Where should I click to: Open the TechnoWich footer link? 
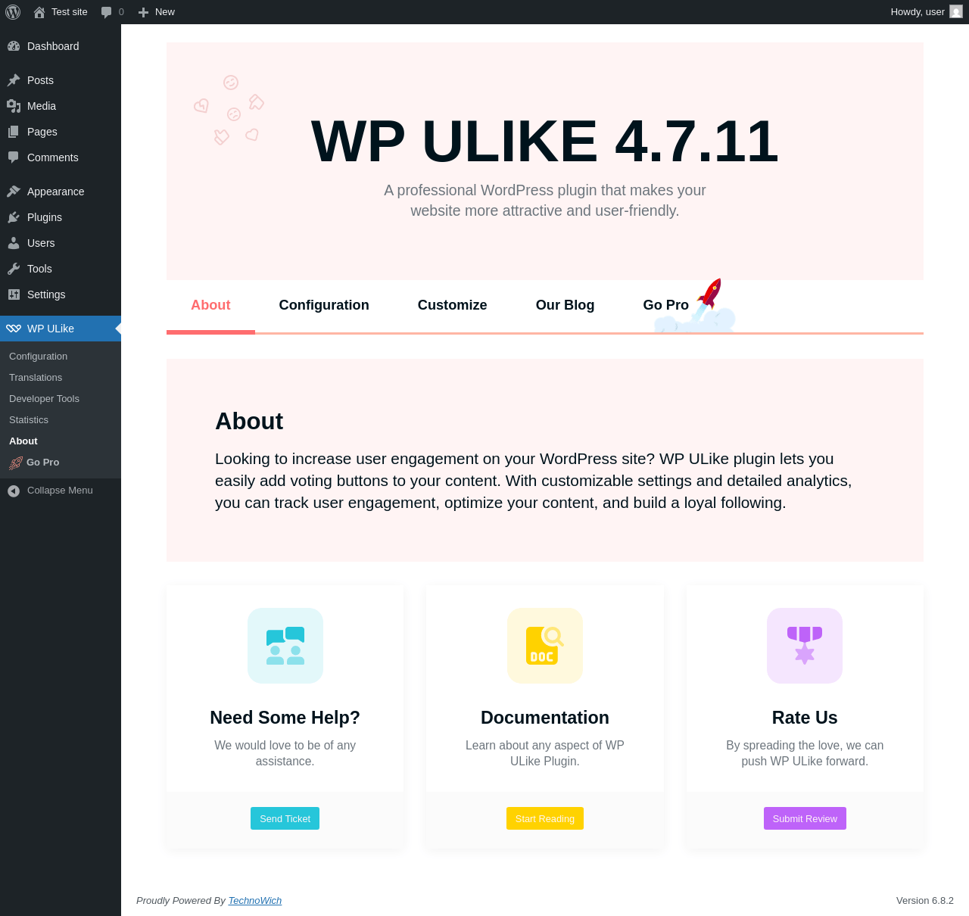[255, 900]
